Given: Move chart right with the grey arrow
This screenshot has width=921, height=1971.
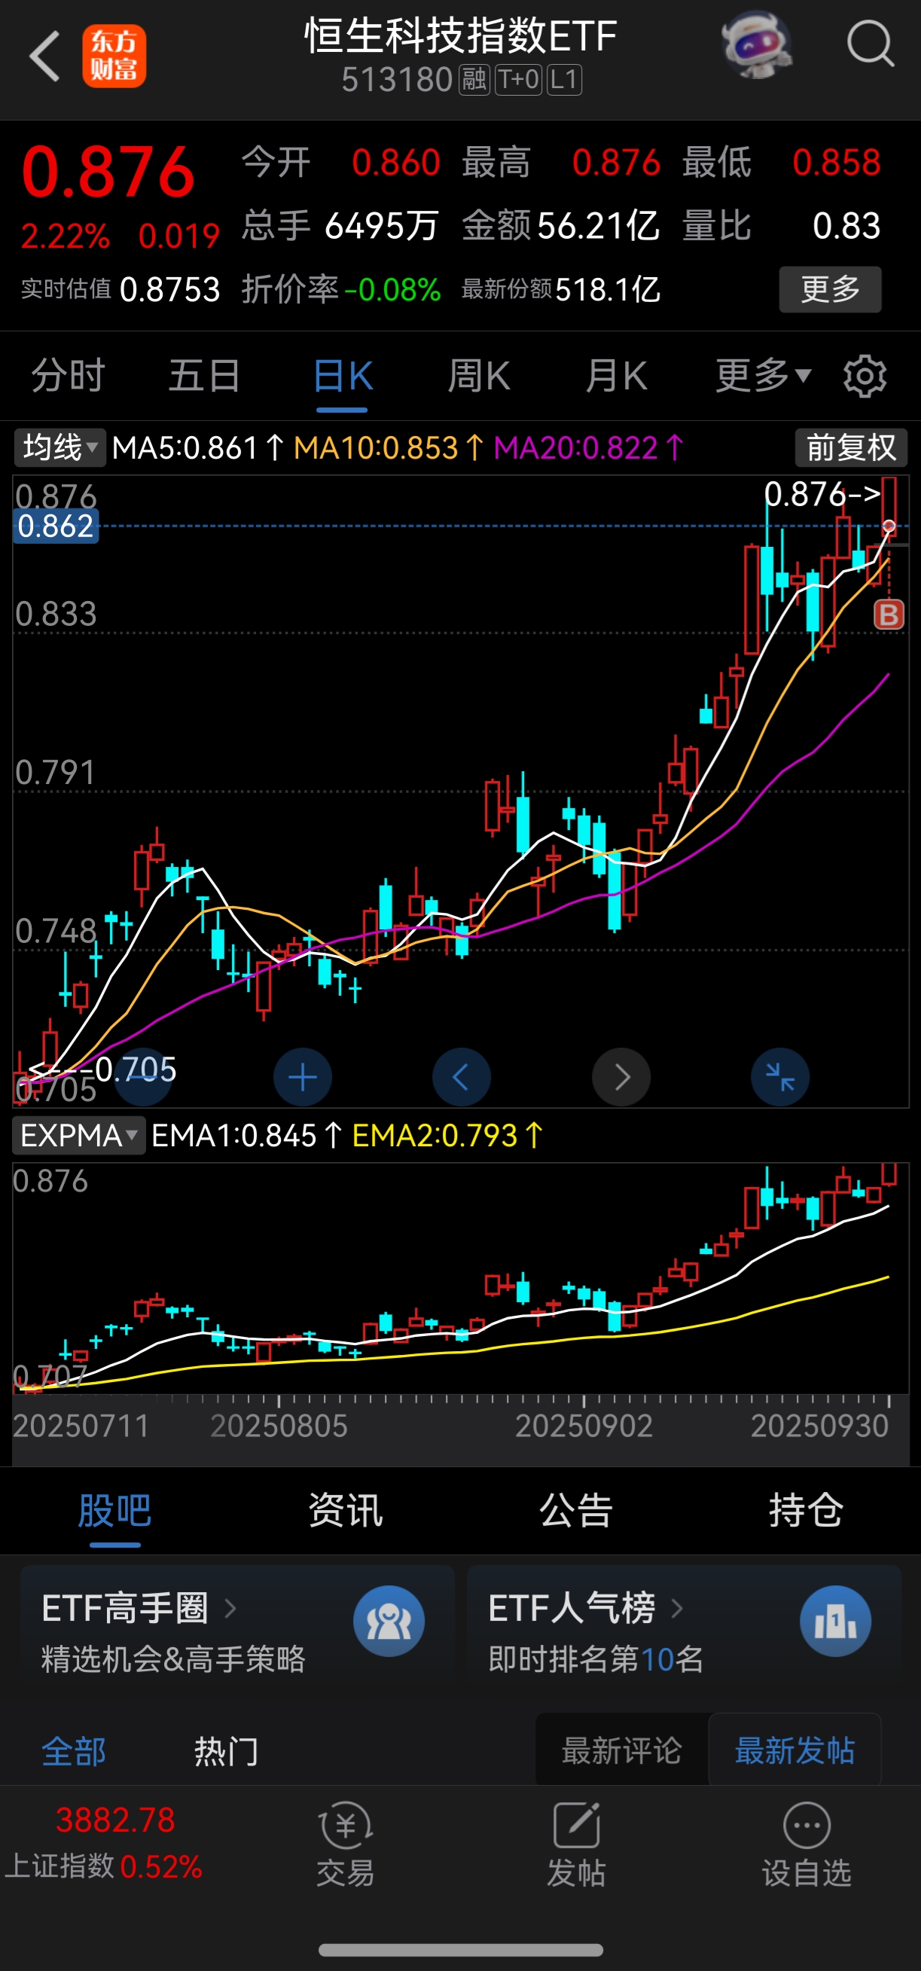Looking at the screenshot, I should click(x=621, y=1076).
